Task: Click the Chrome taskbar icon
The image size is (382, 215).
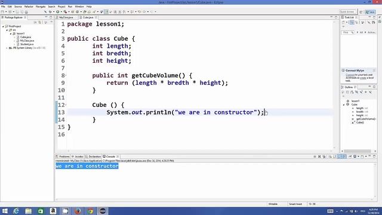Action: pyautogui.click(x=90, y=211)
